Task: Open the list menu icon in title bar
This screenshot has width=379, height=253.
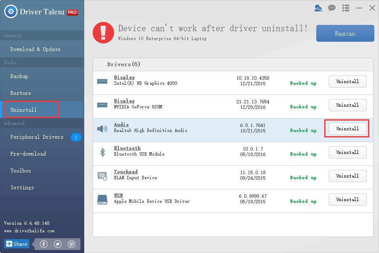Action: pos(346,8)
